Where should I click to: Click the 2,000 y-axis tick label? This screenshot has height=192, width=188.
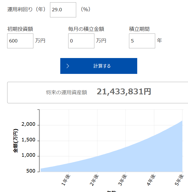28,124
